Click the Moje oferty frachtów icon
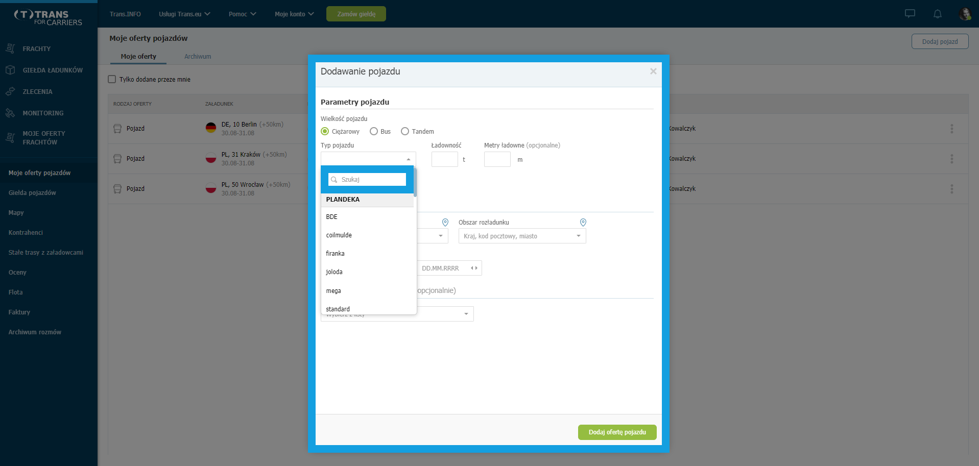 (x=10, y=137)
